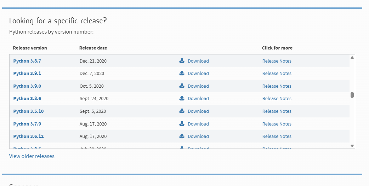Click the download icon for Python 3.8.6
The height and width of the screenshot is (186, 369).
[x=182, y=98]
